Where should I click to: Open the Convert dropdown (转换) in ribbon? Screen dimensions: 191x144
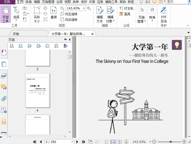[x=152, y=14]
